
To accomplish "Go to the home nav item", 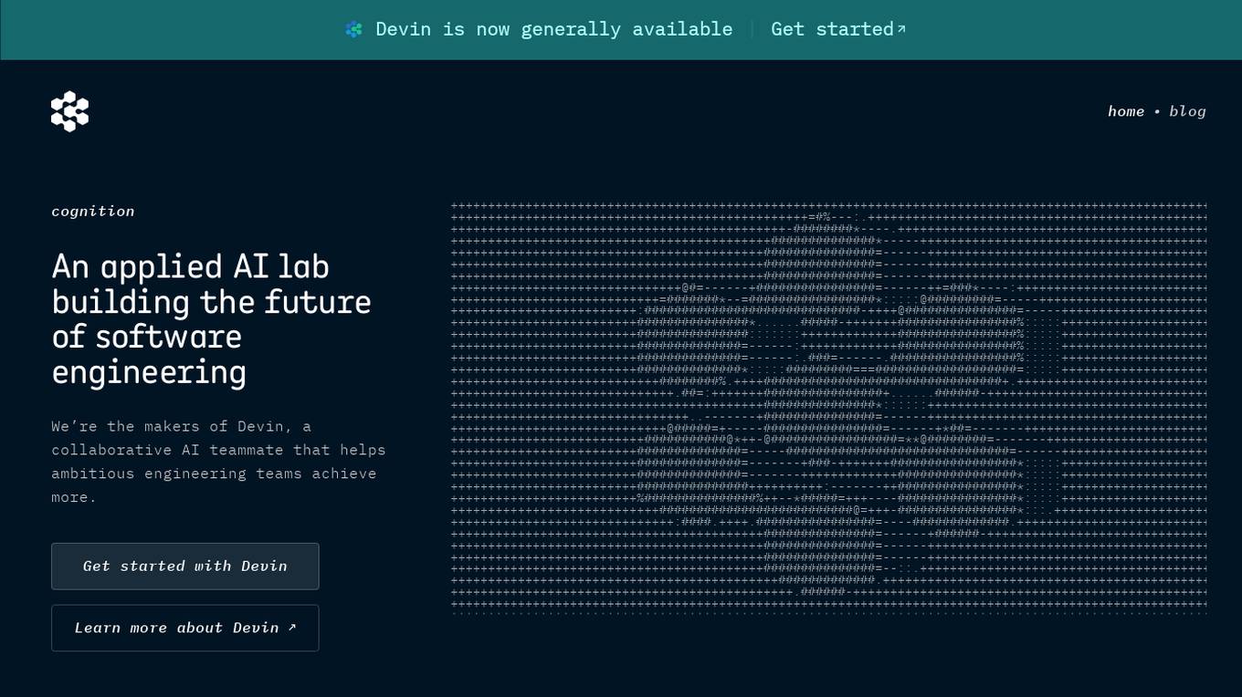I will point(1126,111).
